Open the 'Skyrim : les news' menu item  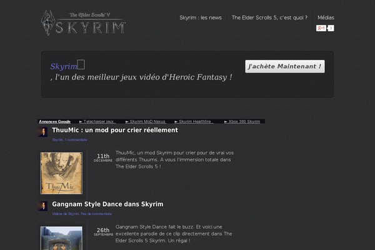click(x=201, y=17)
